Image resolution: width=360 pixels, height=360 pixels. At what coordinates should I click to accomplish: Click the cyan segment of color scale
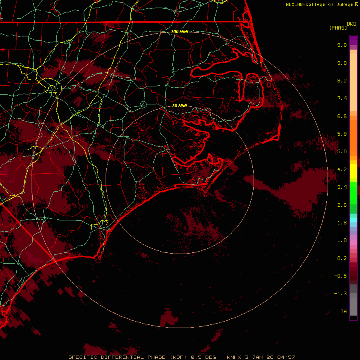(x=353, y=220)
